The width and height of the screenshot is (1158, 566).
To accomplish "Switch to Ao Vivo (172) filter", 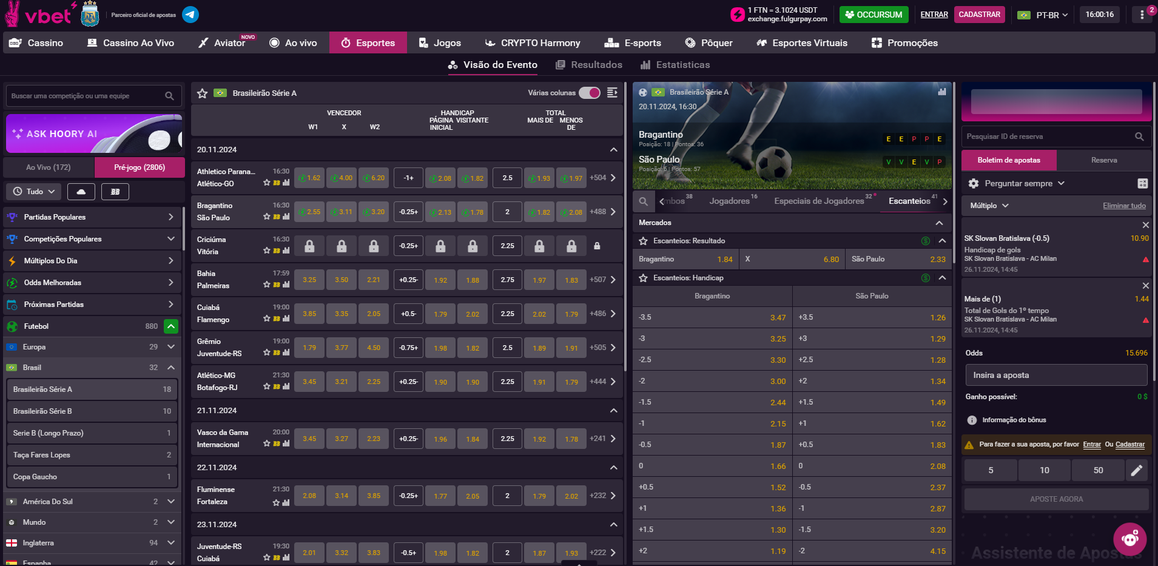I will [49, 167].
